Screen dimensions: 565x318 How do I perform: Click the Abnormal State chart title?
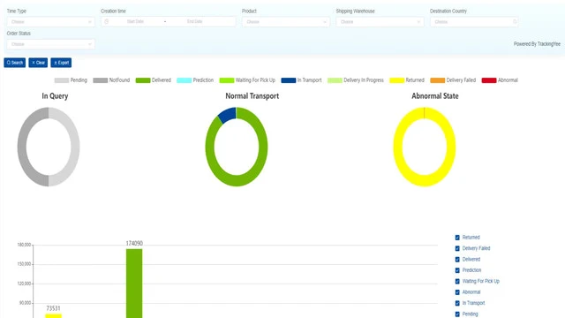[x=435, y=96]
